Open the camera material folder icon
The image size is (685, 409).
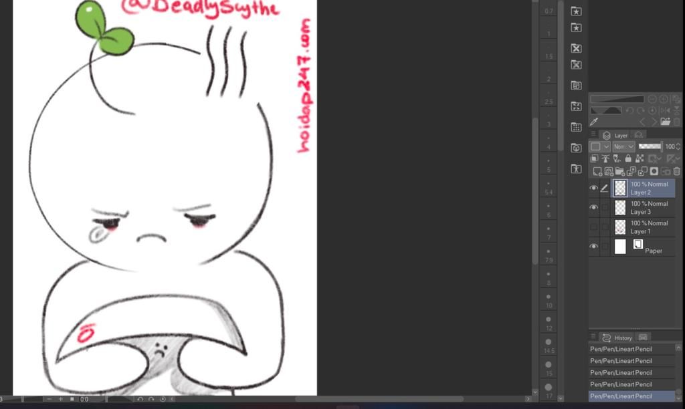576,148
